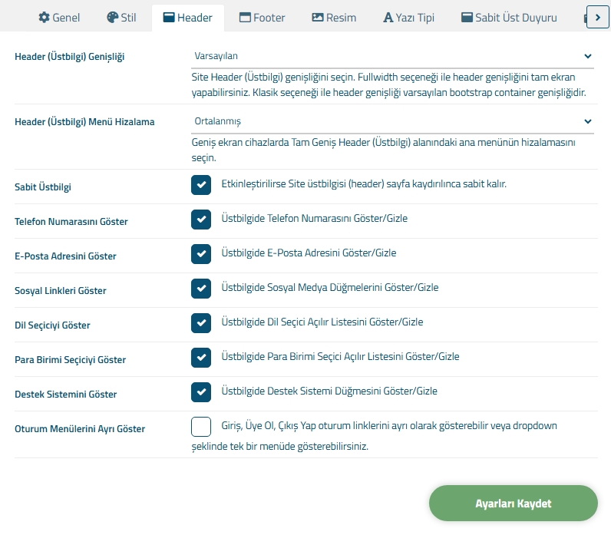
Task: Click the Header (Üstbilgi) Menü Hizalama label
Action: 84,122
